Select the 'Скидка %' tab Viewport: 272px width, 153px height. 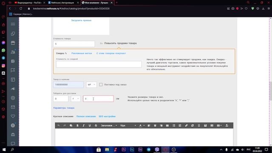click(61, 53)
